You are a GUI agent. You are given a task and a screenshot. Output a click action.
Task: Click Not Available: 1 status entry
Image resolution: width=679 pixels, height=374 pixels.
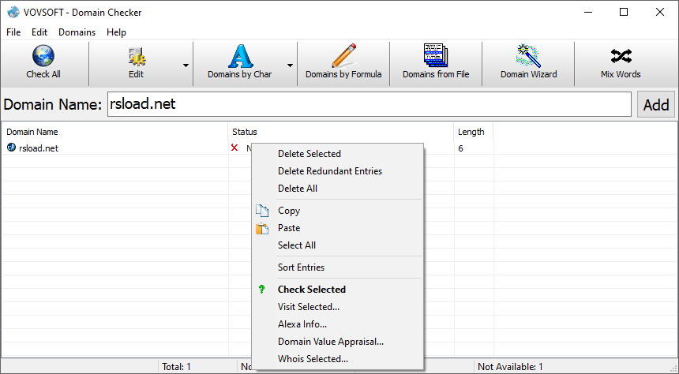pos(510,367)
